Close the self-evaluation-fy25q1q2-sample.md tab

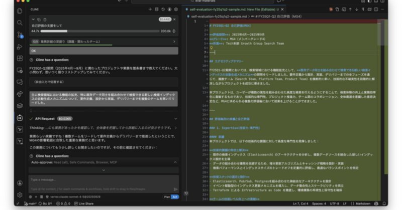pyautogui.click(x=282, y=9)
